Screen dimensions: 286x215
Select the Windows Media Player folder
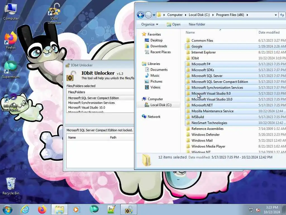tap(235, 146)
